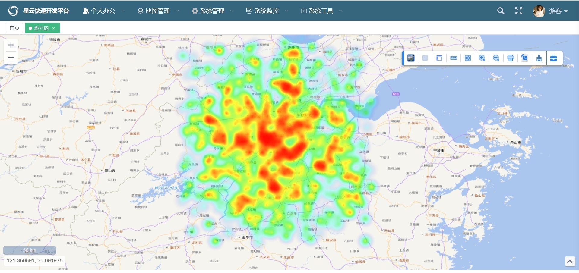Click the magnifier zoom-out tool
The image size is (579, 273).
[x=496, y=58]
